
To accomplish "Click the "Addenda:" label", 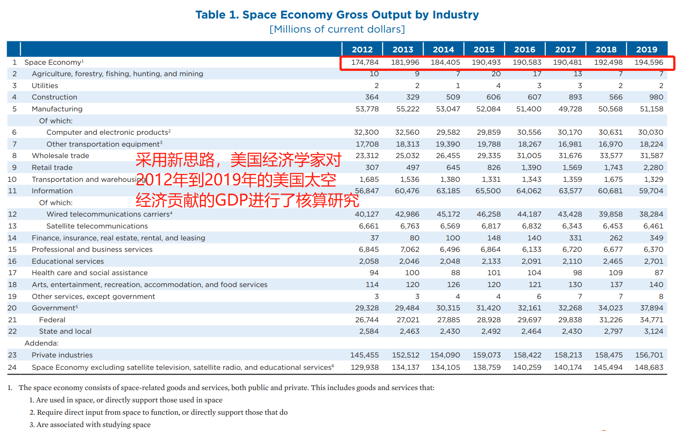I will [x=41, y=343].
